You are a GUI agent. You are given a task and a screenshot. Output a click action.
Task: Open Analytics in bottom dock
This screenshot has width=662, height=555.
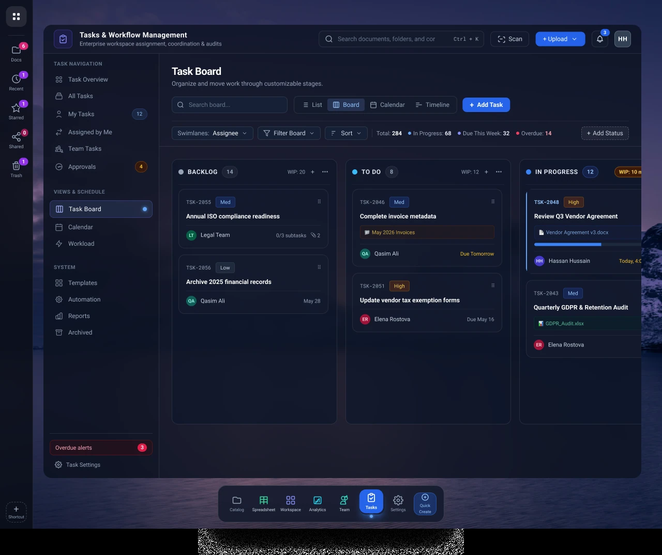click(318, 503)
